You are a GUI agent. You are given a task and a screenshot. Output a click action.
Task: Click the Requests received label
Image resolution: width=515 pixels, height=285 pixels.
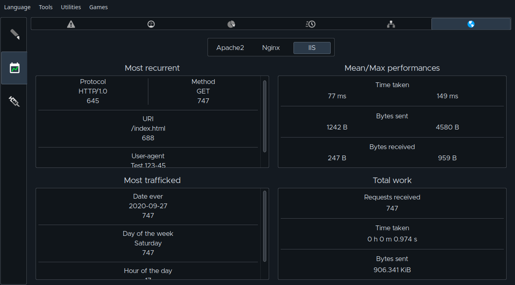(x=392, y=197)
